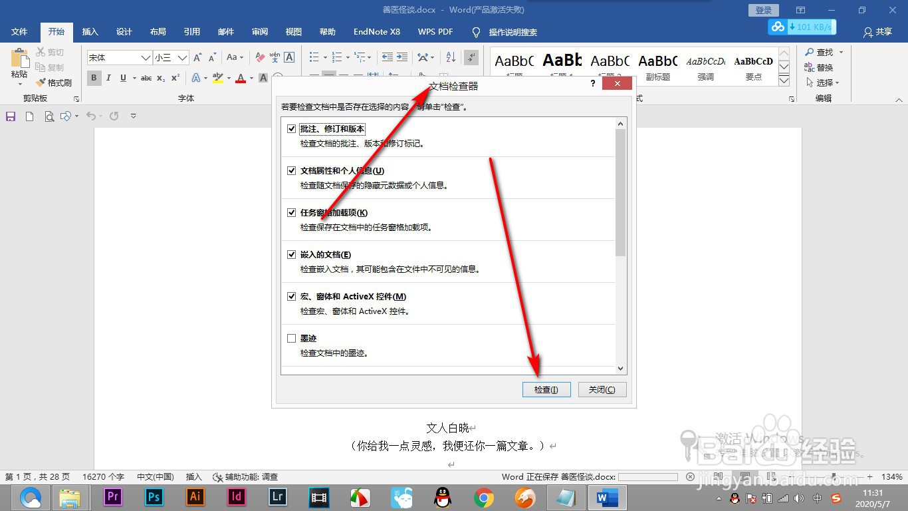Viewport: 908px width, 511px height.
Task: Click the 检查(I) button in the dialog
Action: (546, 389)
